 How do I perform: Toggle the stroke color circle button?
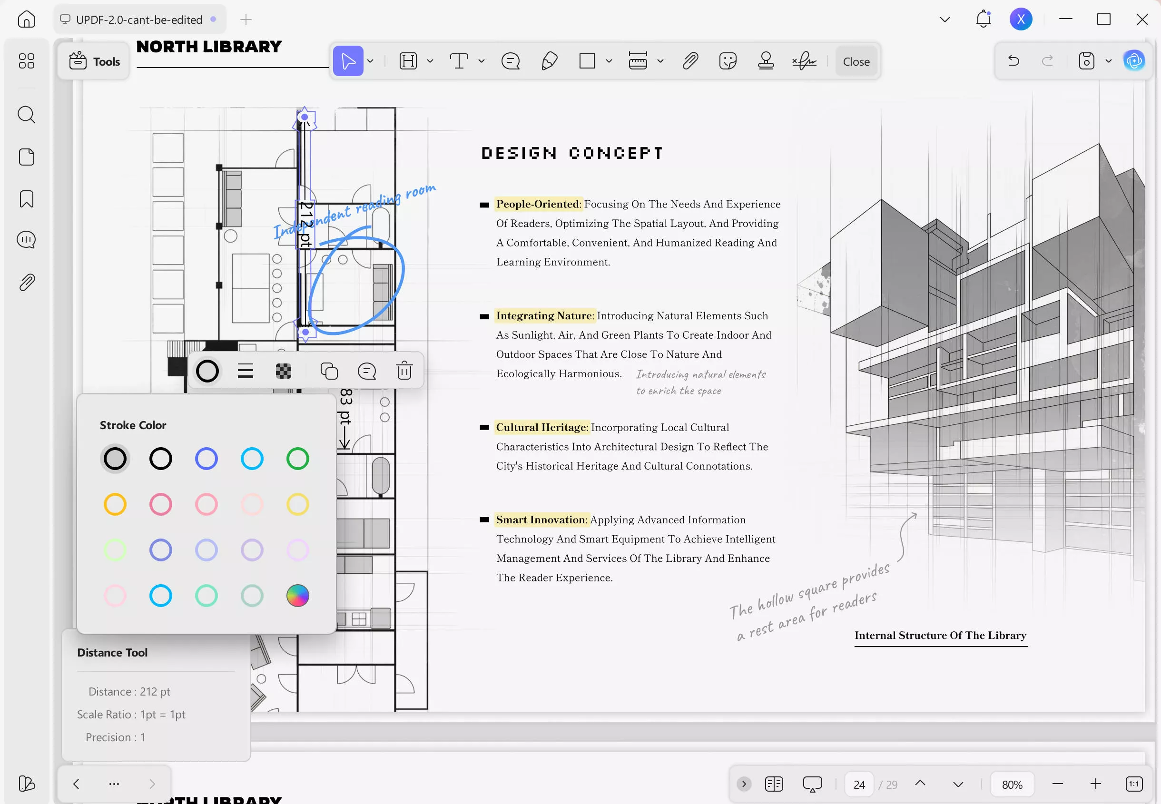[207, 371]
